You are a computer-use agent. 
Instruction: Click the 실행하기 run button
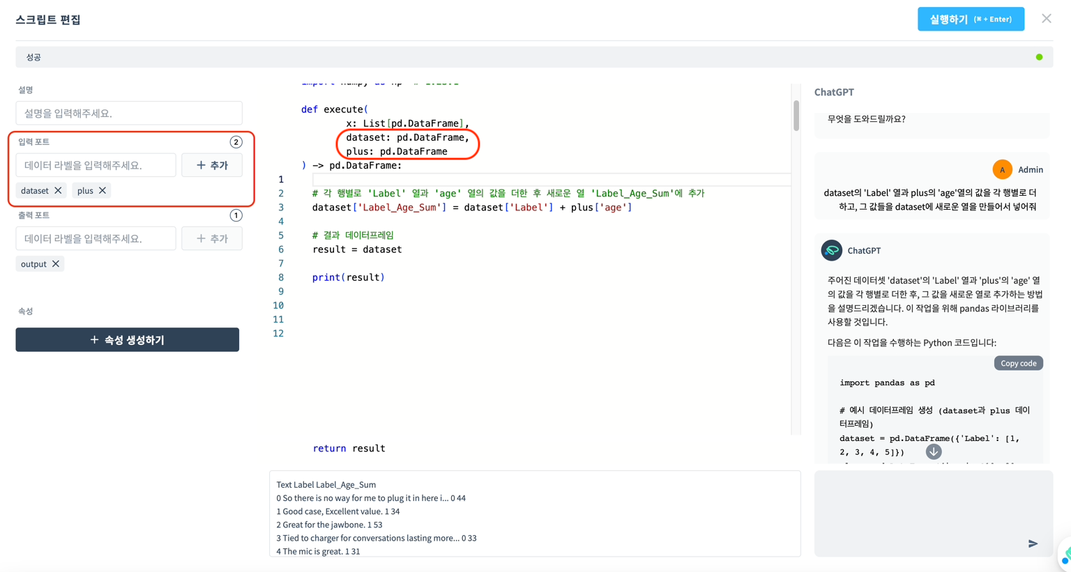(x=970, y=20)
